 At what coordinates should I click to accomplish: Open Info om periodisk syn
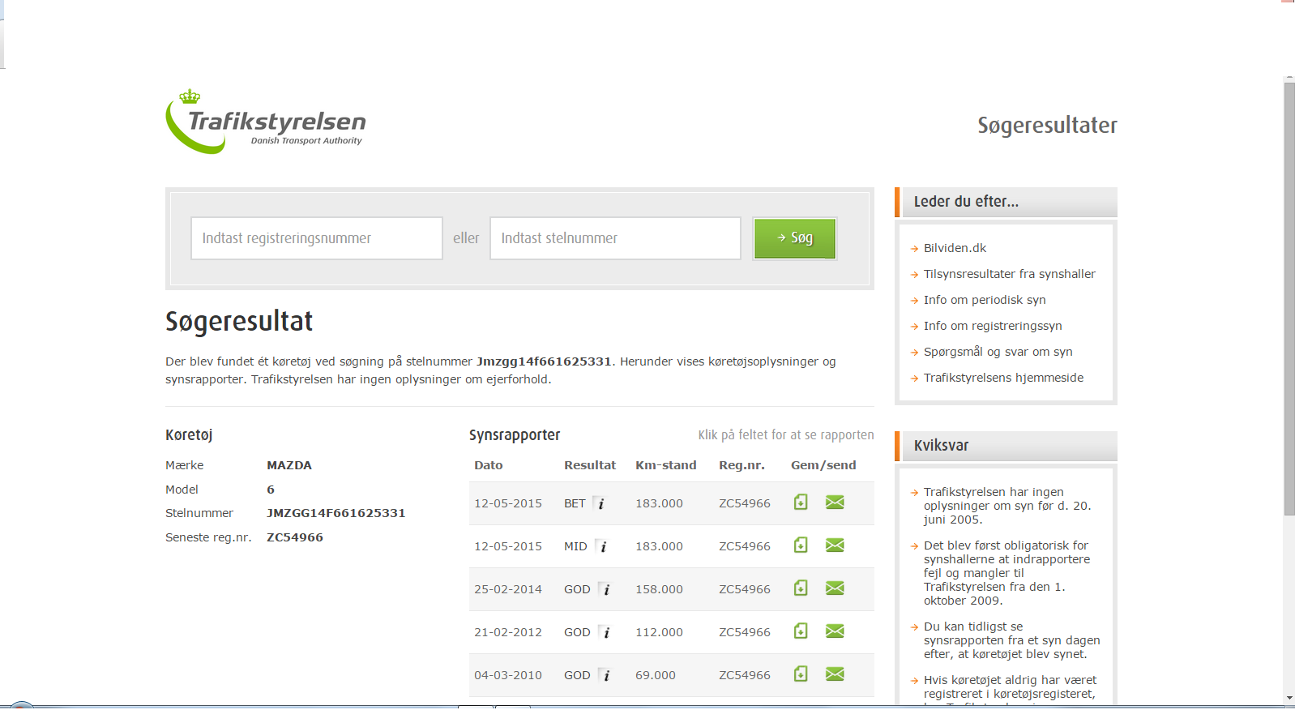984,300
